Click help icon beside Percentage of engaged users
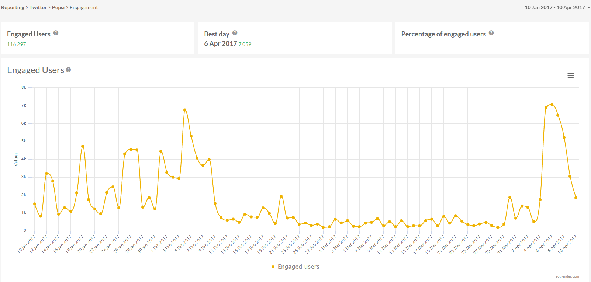The width and height of the screenshot is (591, 282). pos(491,33)
